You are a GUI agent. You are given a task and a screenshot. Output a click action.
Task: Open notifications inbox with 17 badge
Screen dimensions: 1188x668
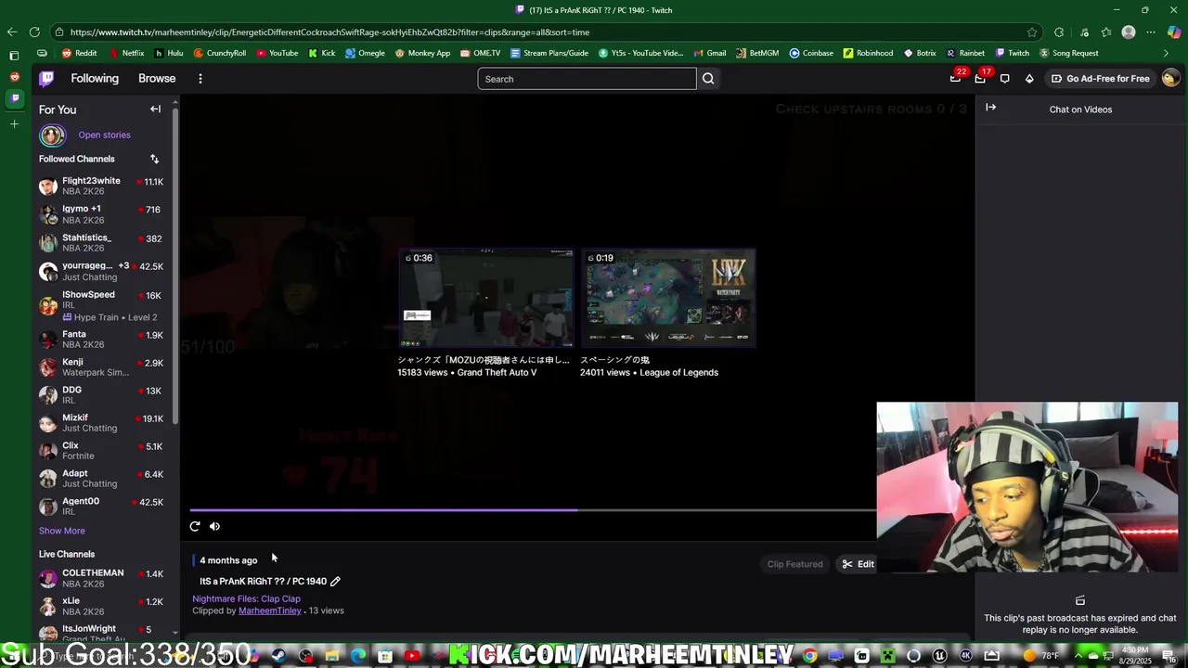(980, 79)
